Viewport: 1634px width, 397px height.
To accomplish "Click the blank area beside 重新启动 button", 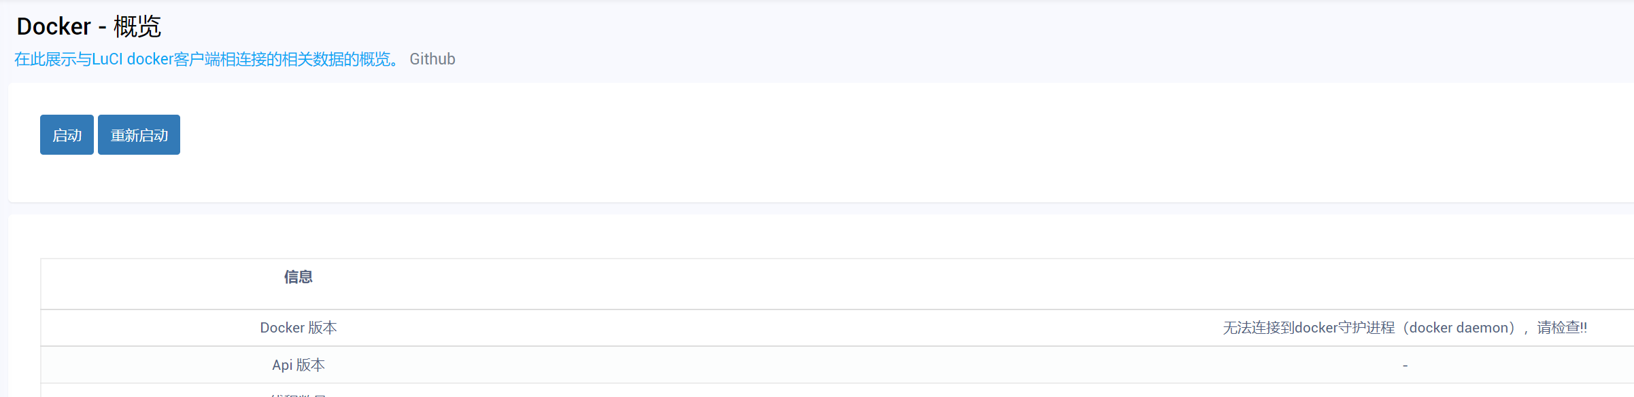I will (306, 134).
